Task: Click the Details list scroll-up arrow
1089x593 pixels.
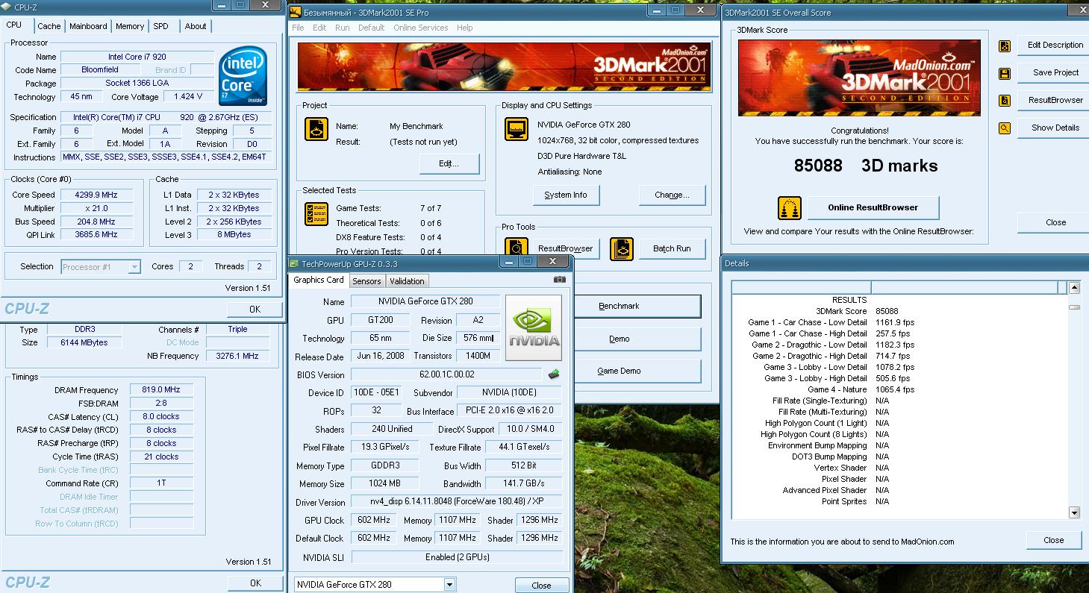Action: point(1074,288)
